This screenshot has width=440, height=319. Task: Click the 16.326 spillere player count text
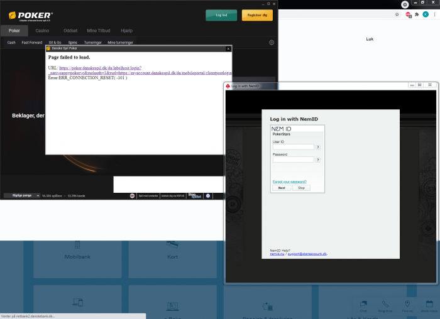(52, 196)
